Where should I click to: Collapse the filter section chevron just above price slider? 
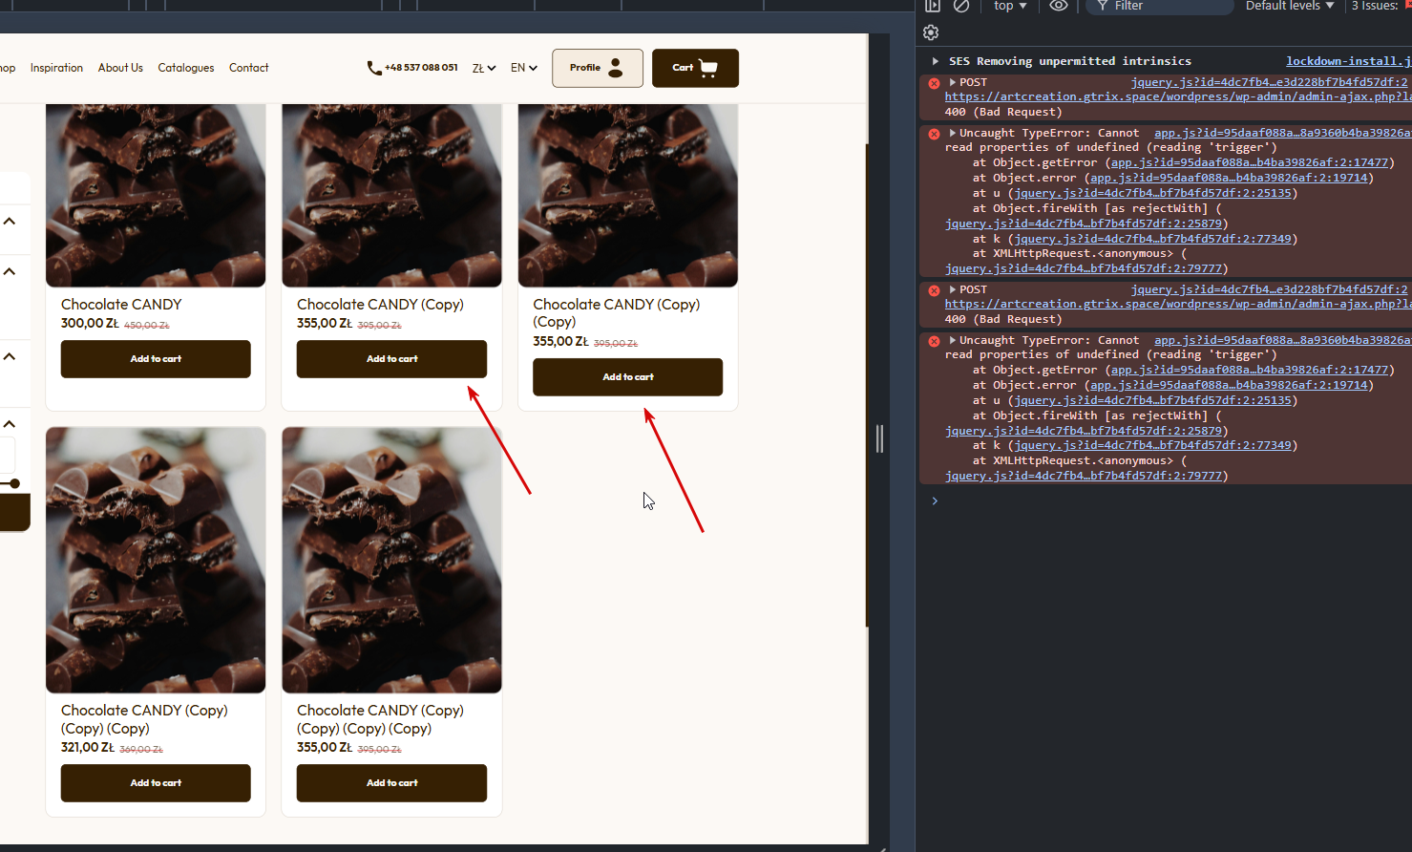(x=10, y=424)
